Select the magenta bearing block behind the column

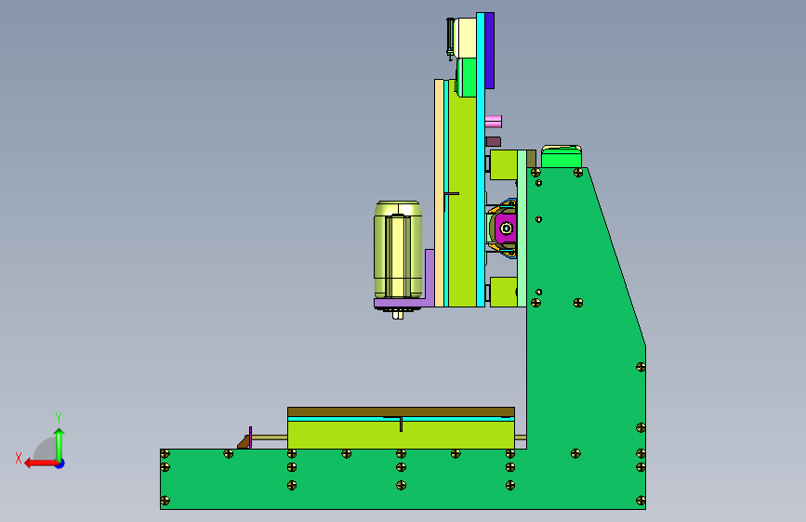(x=506, y=228)
